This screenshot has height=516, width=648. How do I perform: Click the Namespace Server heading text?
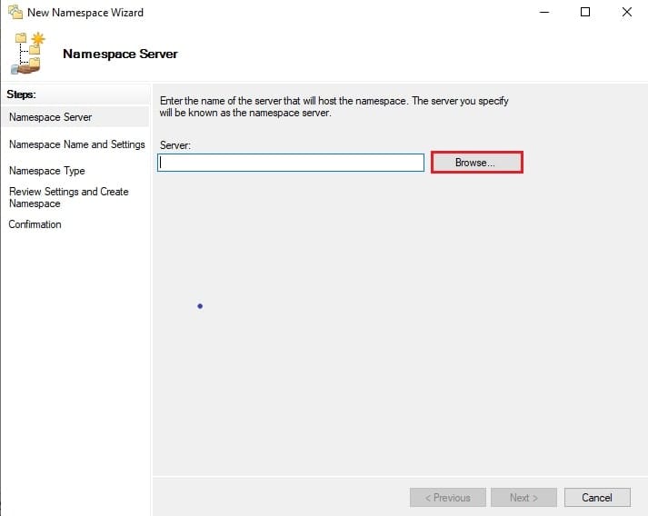point(120,54)
